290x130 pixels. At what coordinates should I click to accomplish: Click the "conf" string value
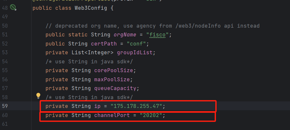(136, 44)
